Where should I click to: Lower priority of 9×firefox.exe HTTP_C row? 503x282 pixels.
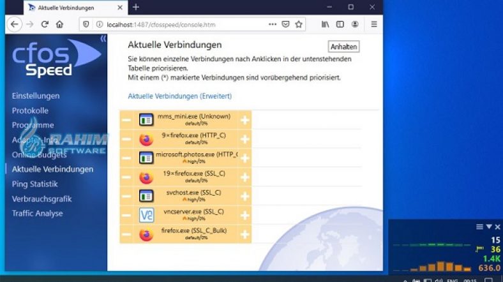(126, 139)
